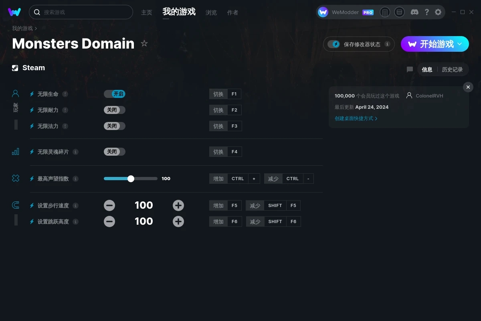Show info for 最高声望指数

[75, 179]
